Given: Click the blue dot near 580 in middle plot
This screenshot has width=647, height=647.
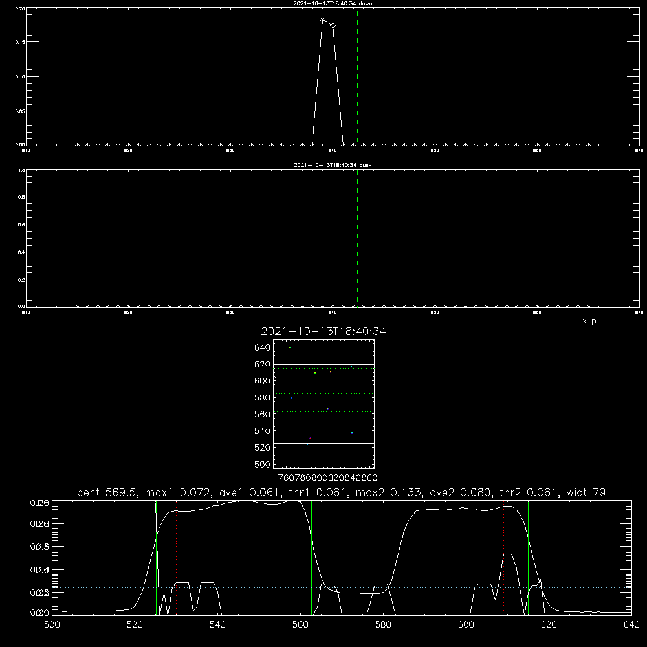Looking at the screenshot, I should click(291, 398).
